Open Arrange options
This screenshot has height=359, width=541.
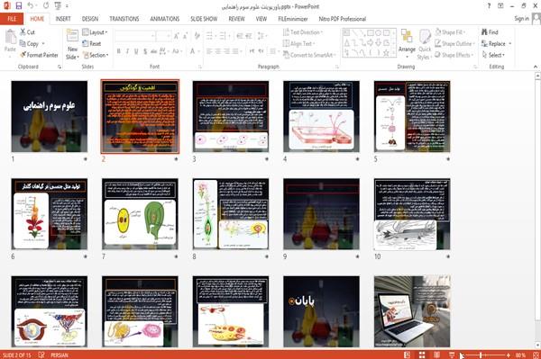click(x=407, y=44)
